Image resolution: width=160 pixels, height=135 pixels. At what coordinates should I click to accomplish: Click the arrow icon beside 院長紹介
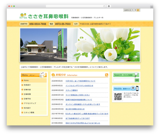tap(22, 85)
